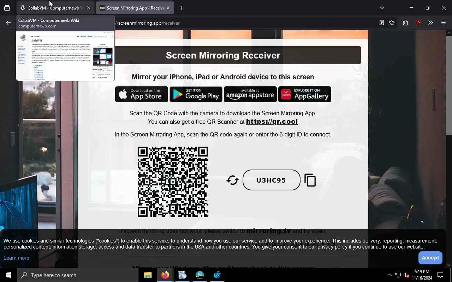The image size is (452, 282).
Task: Open the muted volume tray icon
Action: pos(406,275)
